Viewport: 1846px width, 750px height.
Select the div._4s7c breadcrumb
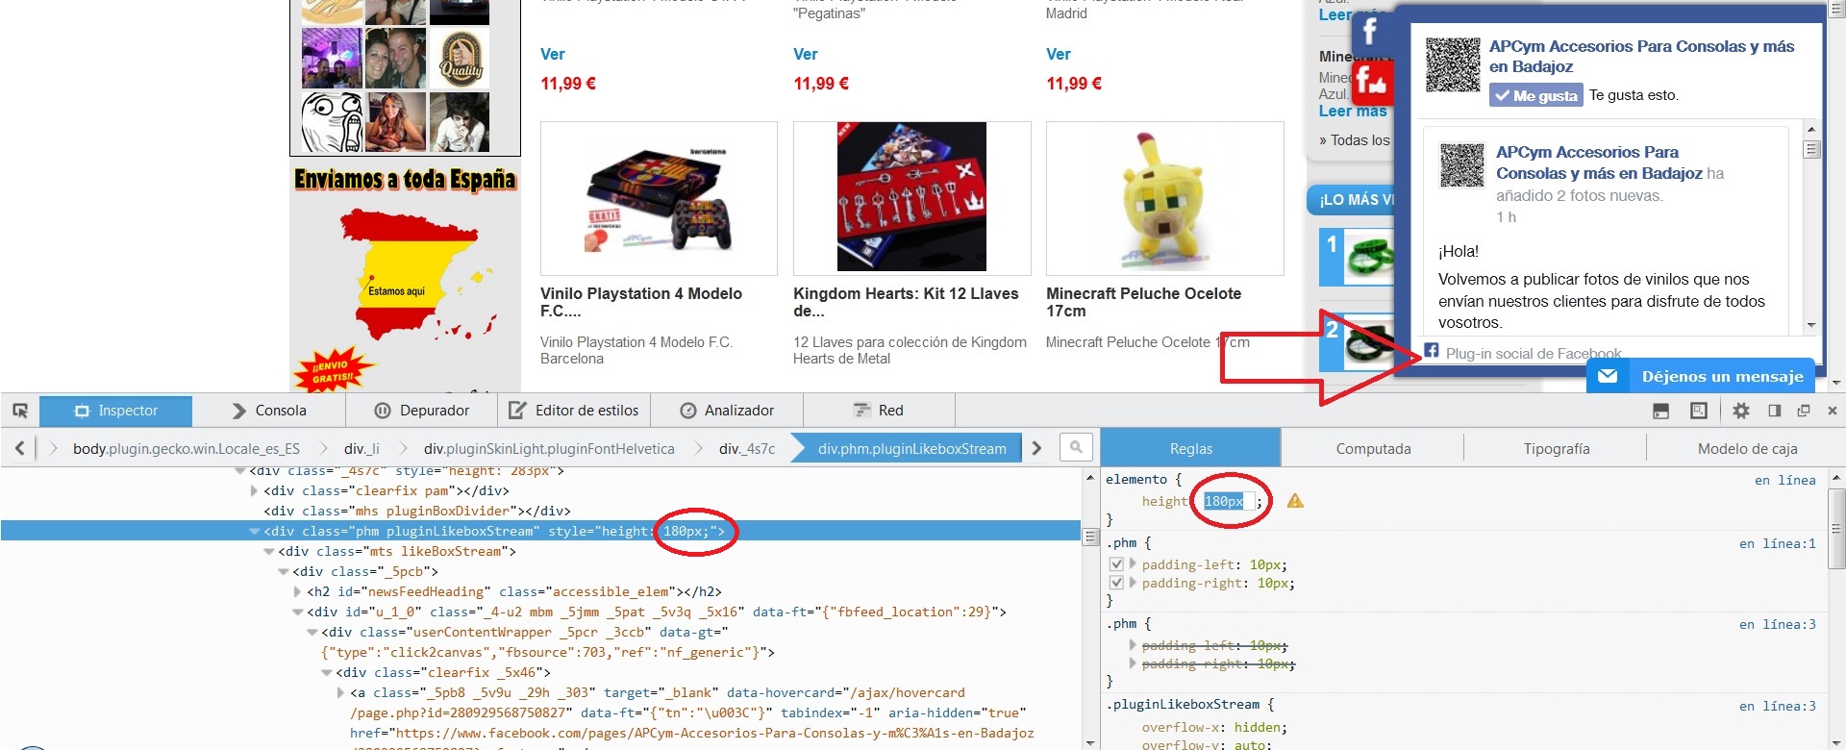[x=747, y=448]
